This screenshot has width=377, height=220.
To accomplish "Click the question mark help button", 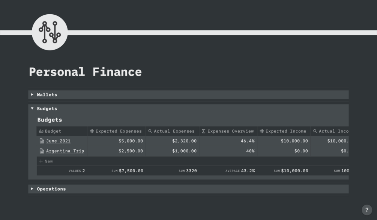I will pos(366,210).
